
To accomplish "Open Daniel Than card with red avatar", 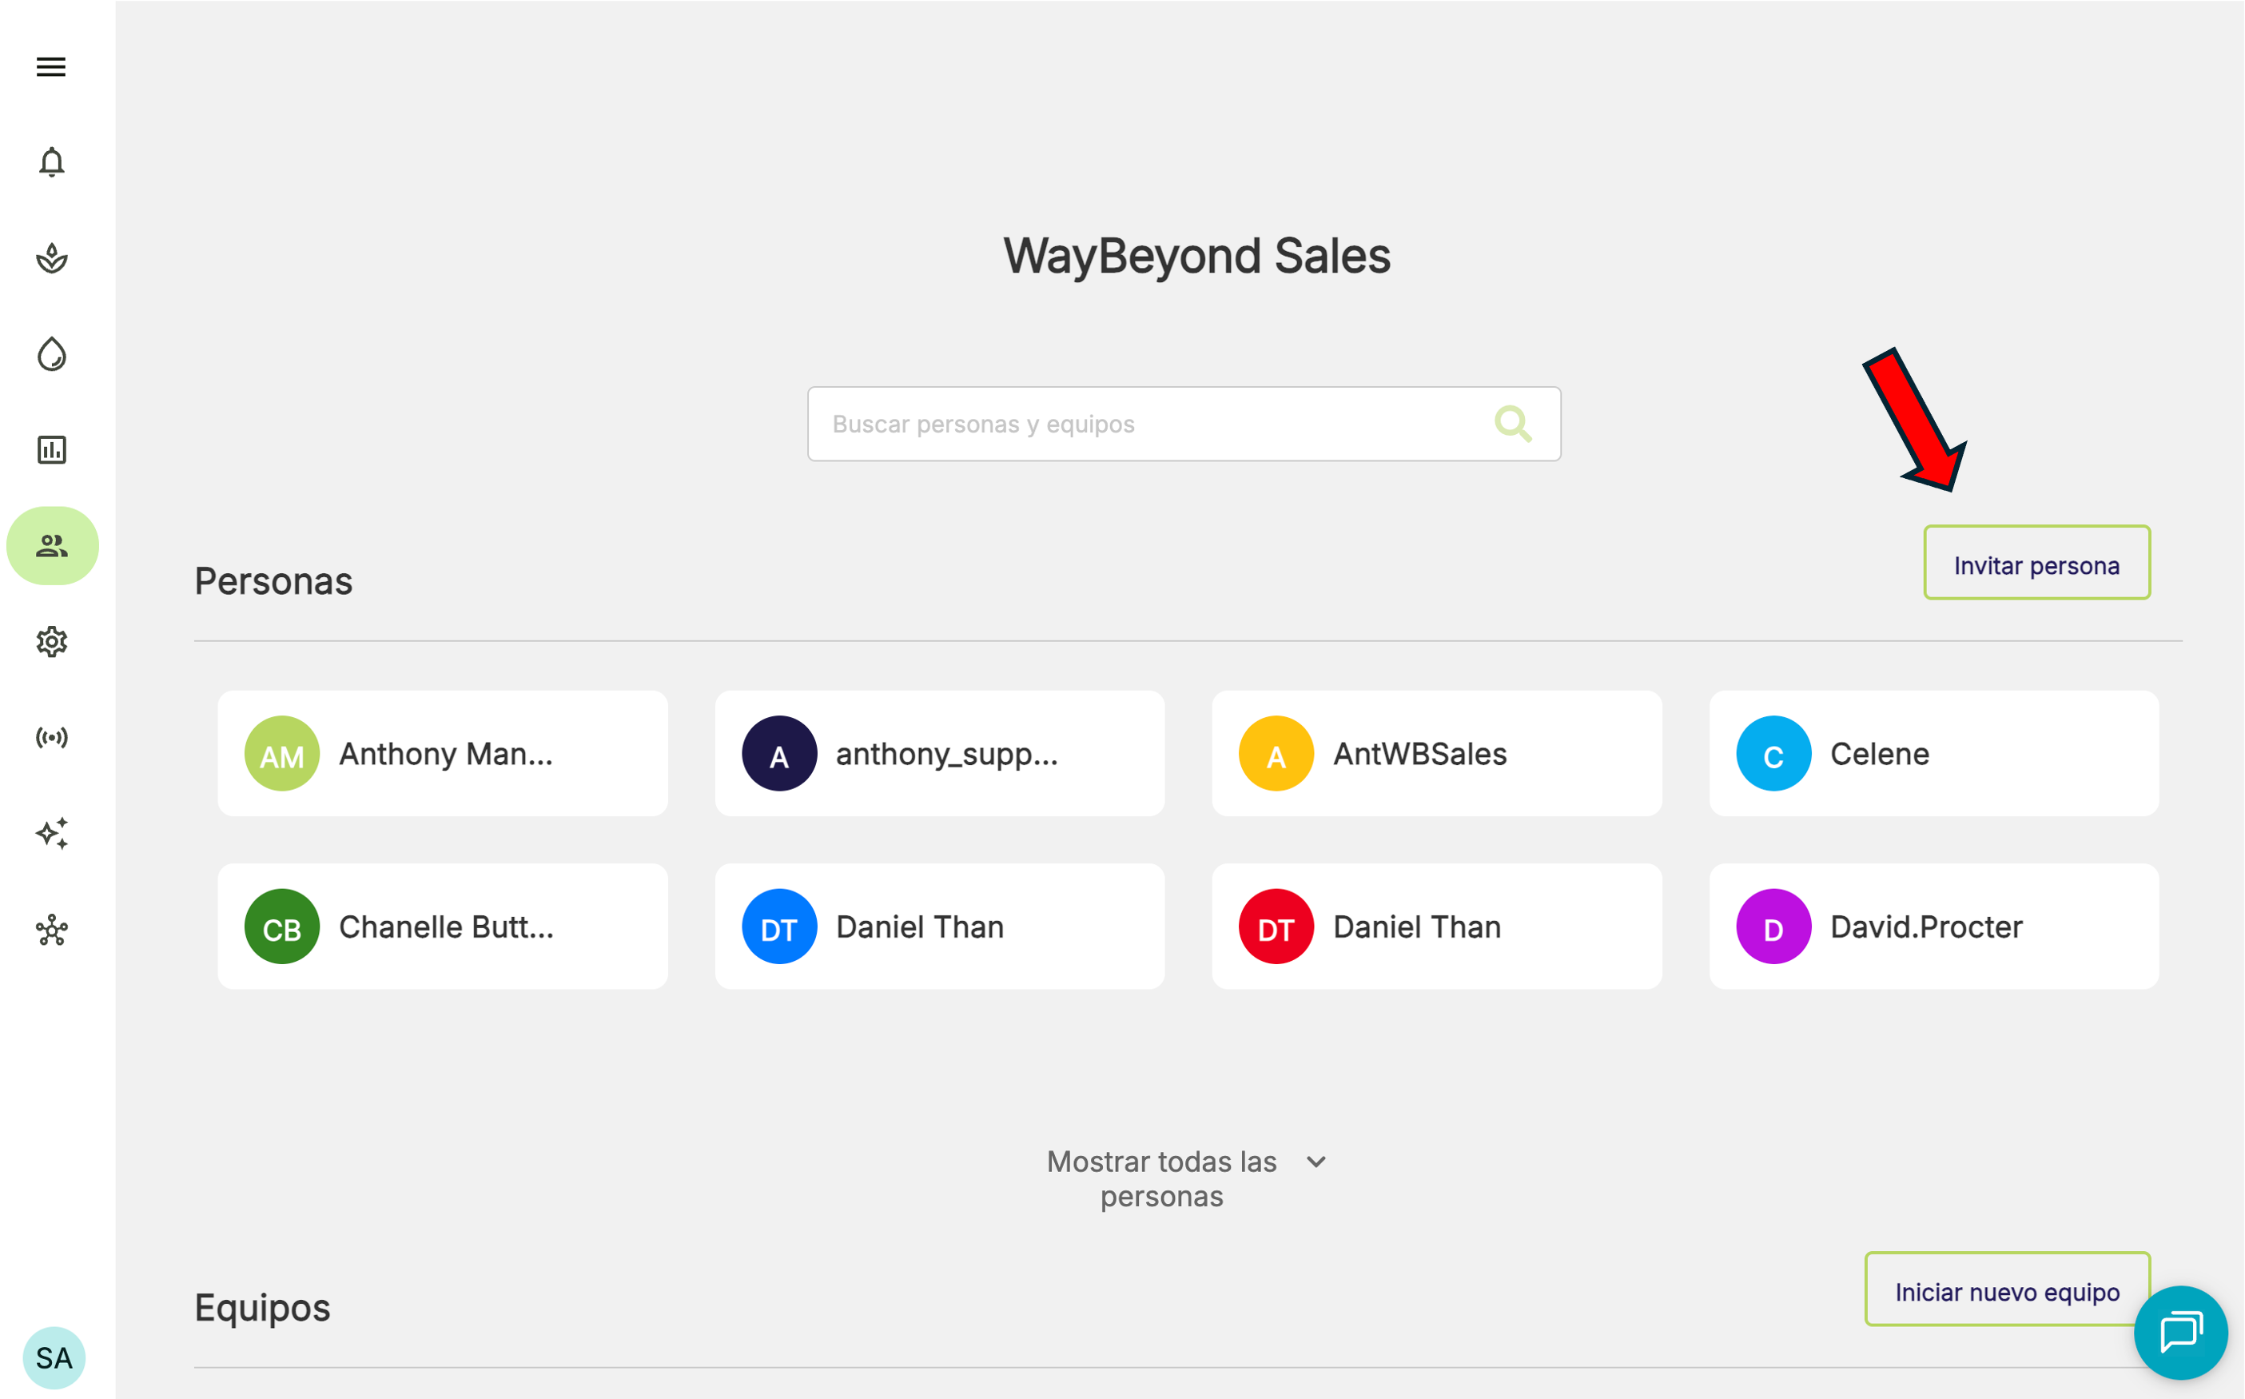I will click(1436, 927).
